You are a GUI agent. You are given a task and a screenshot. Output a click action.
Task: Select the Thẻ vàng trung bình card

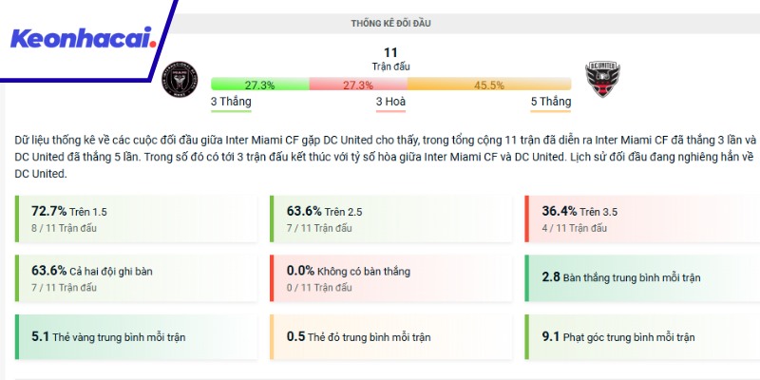[x=136, y=336]
